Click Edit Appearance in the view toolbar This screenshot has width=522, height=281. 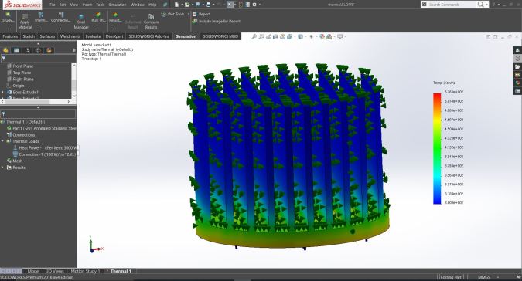tap(322, 37)
